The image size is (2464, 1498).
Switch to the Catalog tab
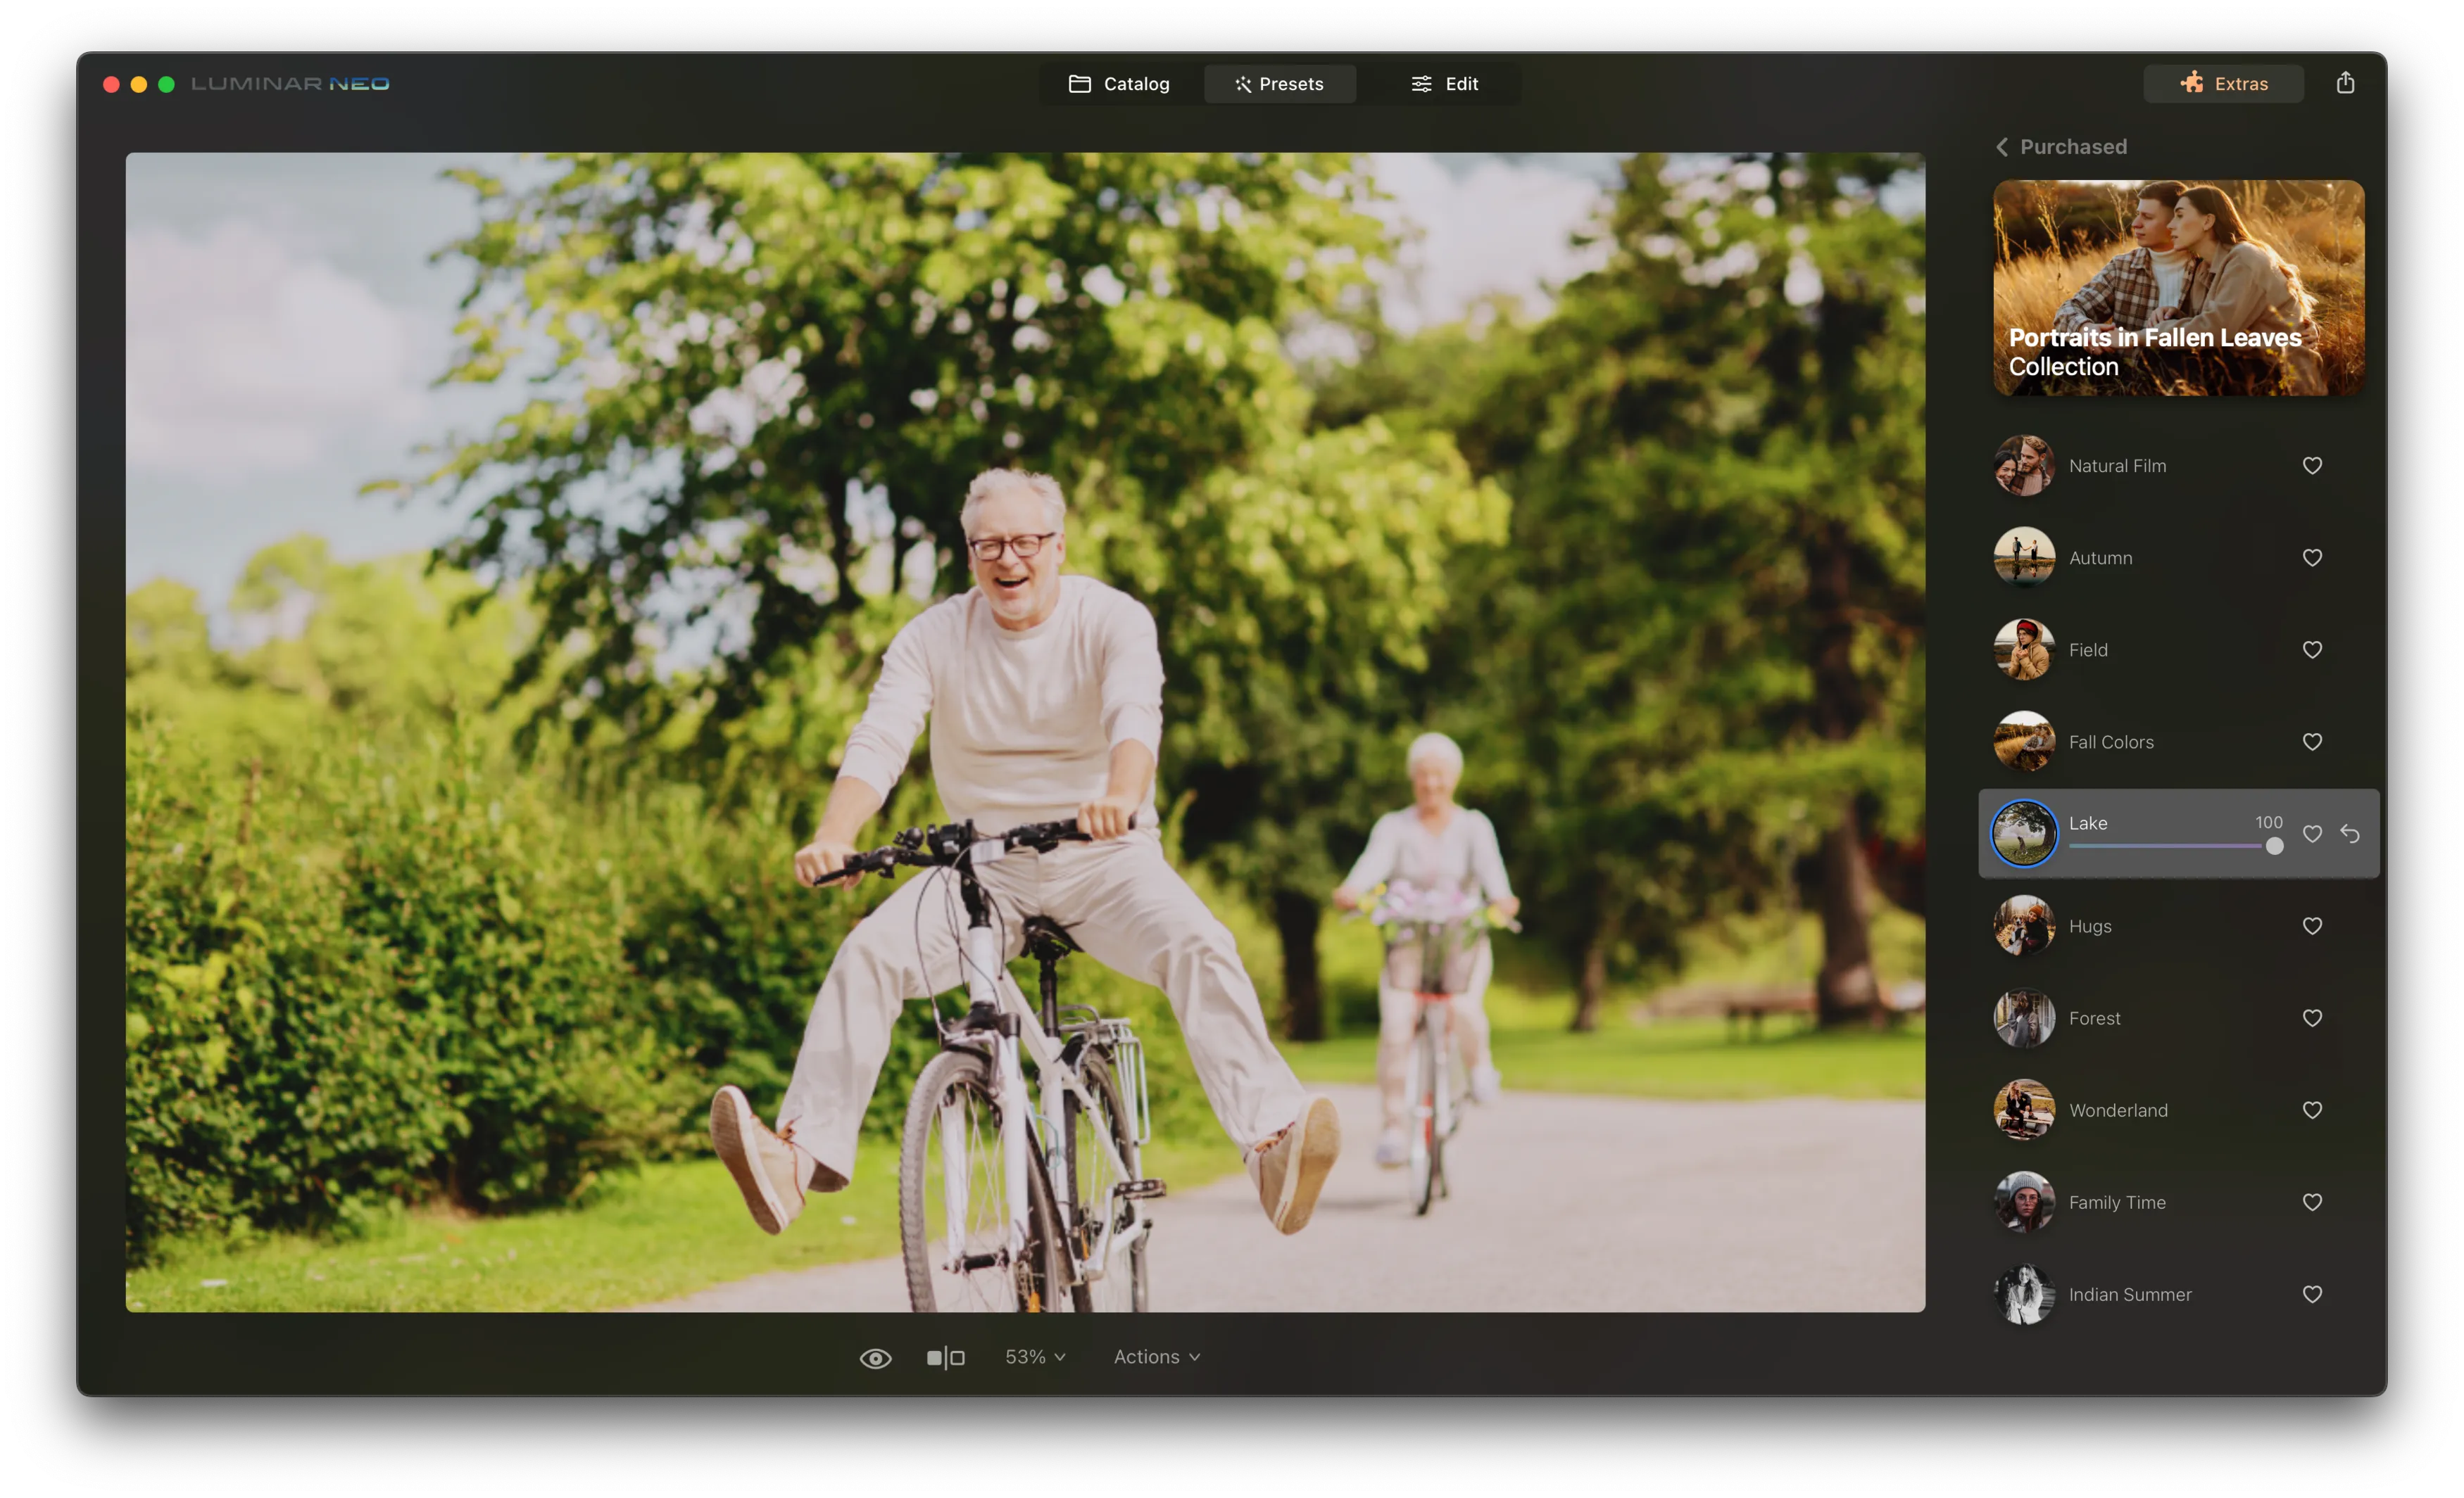pos(1119,84)
